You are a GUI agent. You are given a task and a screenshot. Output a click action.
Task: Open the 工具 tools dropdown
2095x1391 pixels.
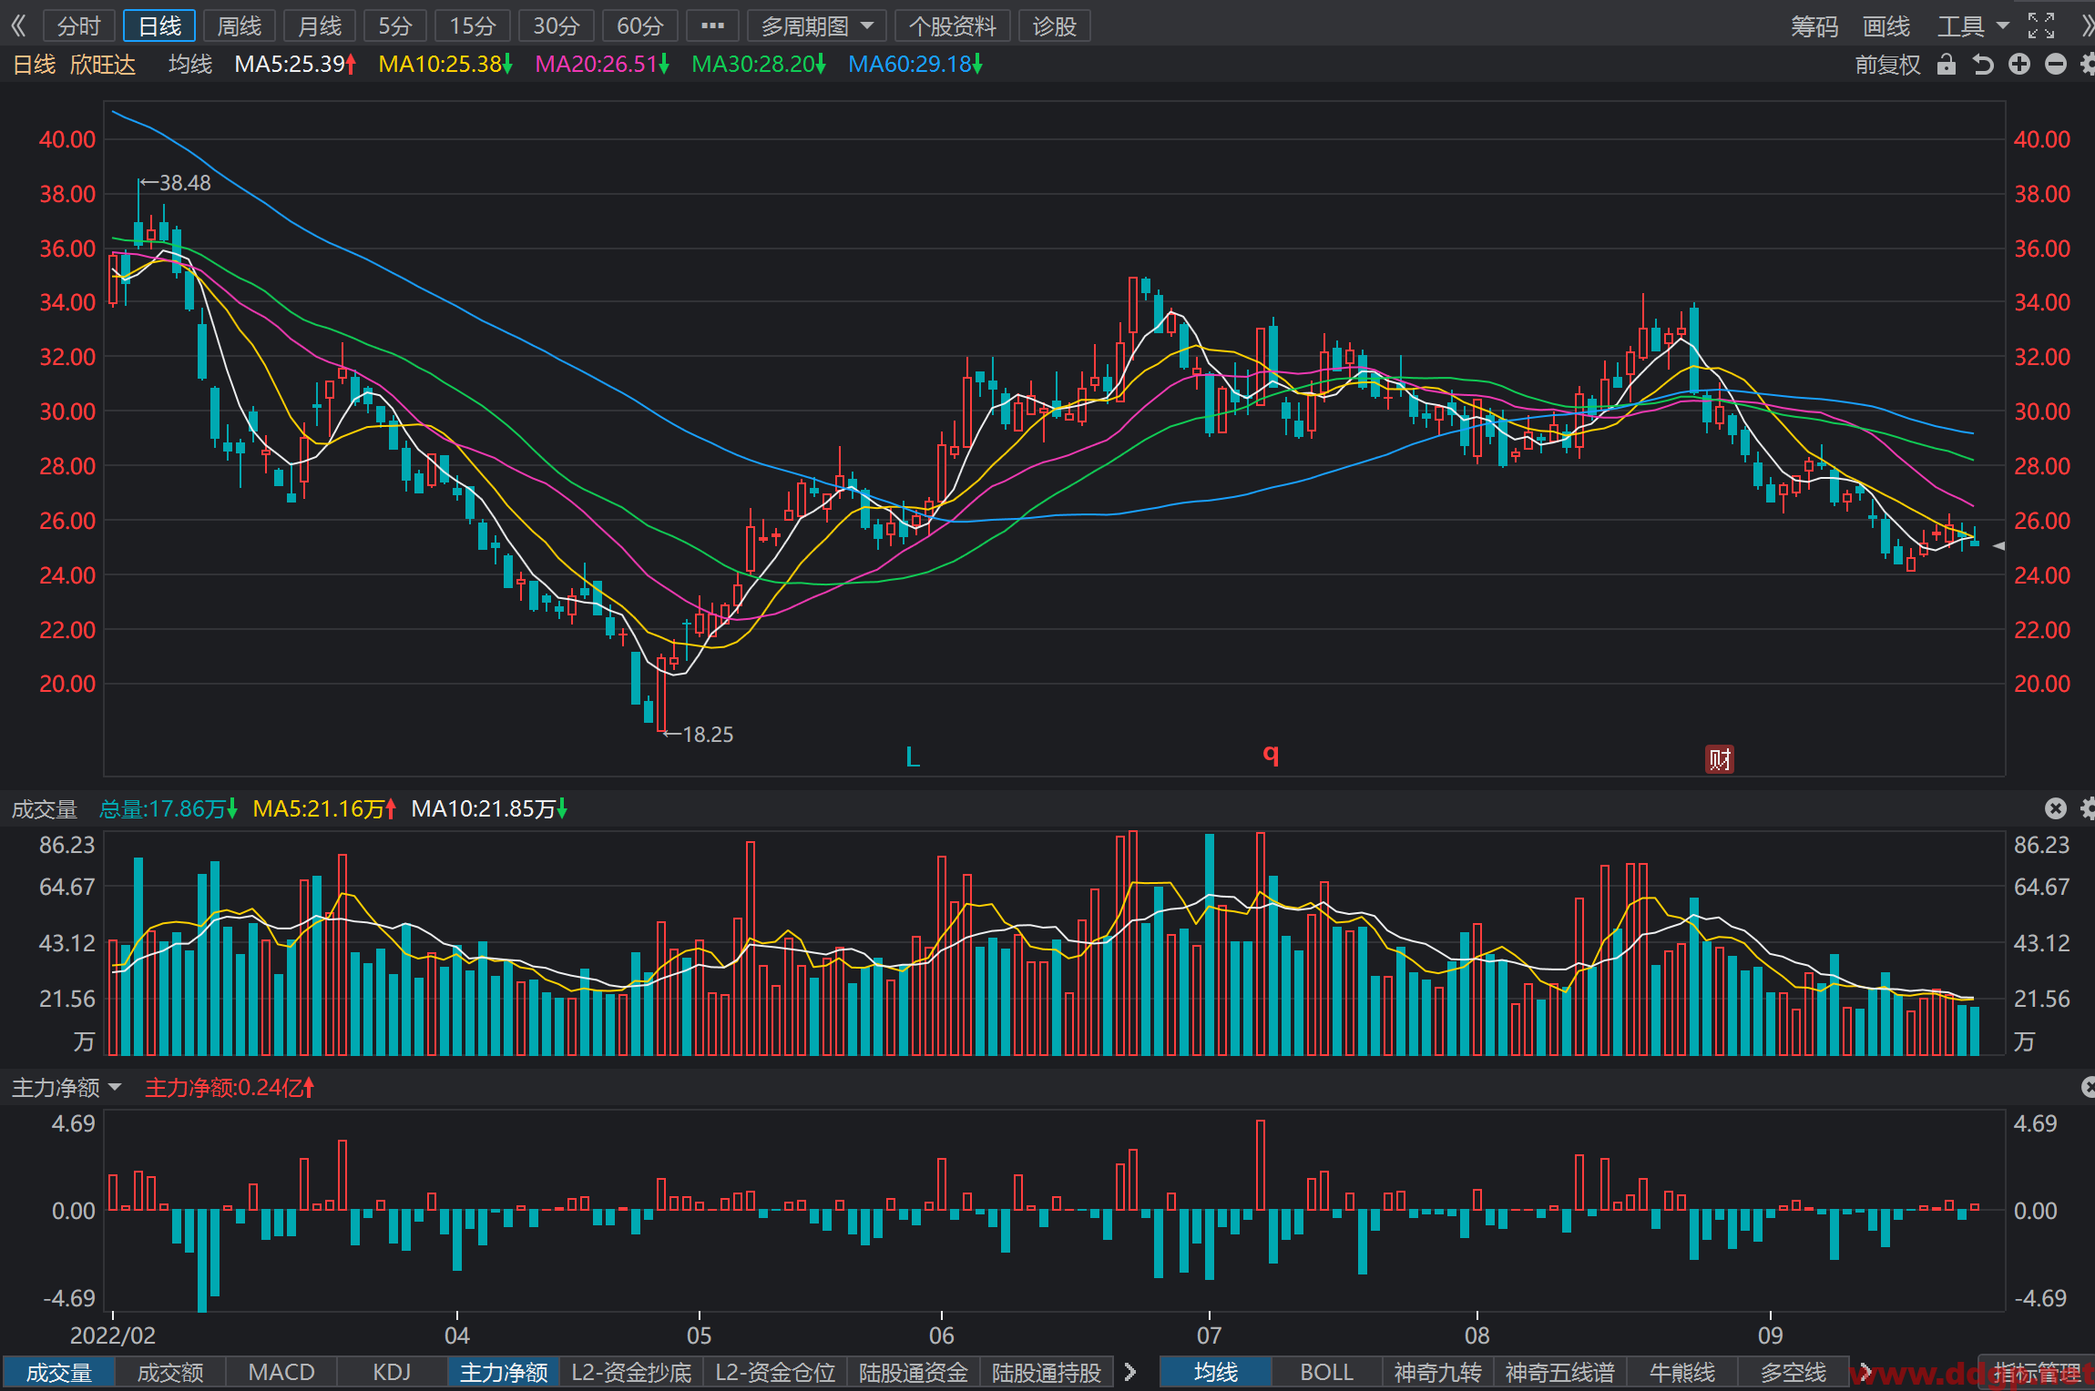[x=1973, y=26]
